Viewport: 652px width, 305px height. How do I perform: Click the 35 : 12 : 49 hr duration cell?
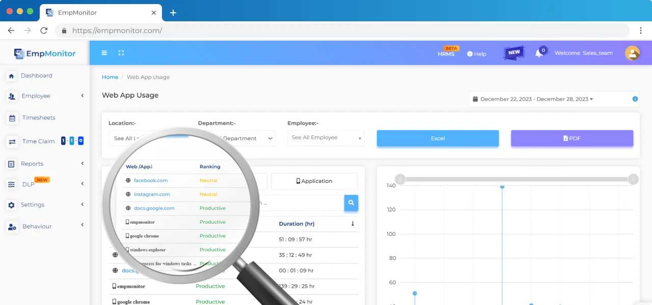pos(295,255)
